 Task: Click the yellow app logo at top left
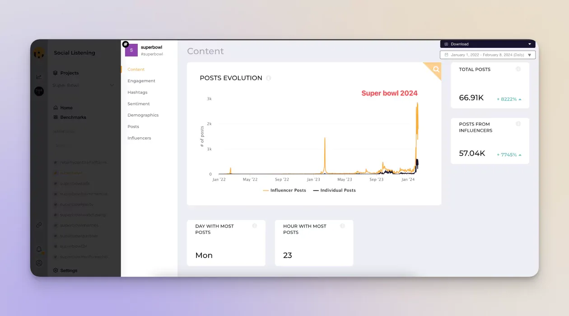pos(39,53)
